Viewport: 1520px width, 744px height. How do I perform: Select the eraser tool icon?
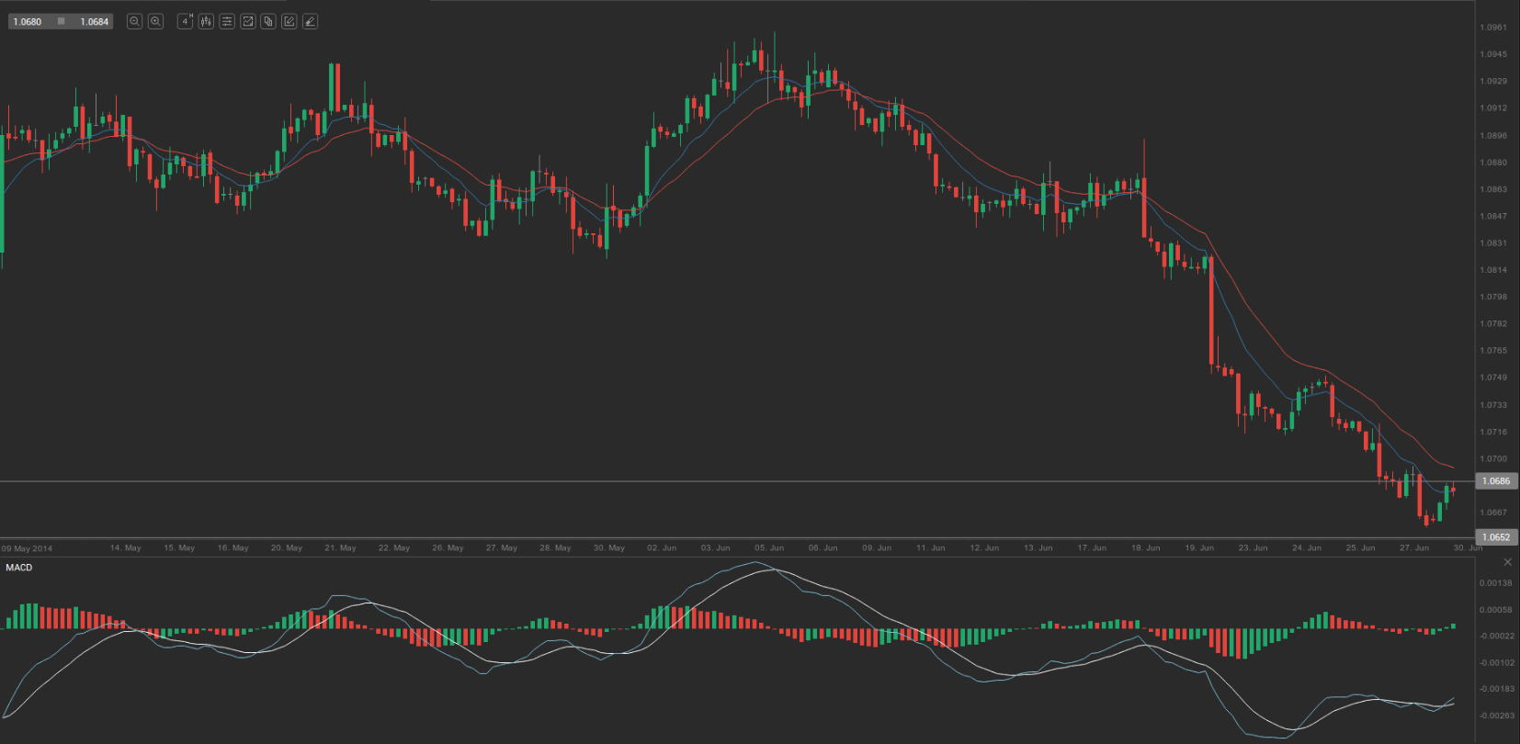click(x=311, y=21)
